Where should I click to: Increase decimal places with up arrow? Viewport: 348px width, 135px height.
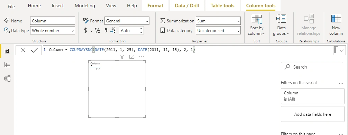pyautogui.click(x=141, y=29)
